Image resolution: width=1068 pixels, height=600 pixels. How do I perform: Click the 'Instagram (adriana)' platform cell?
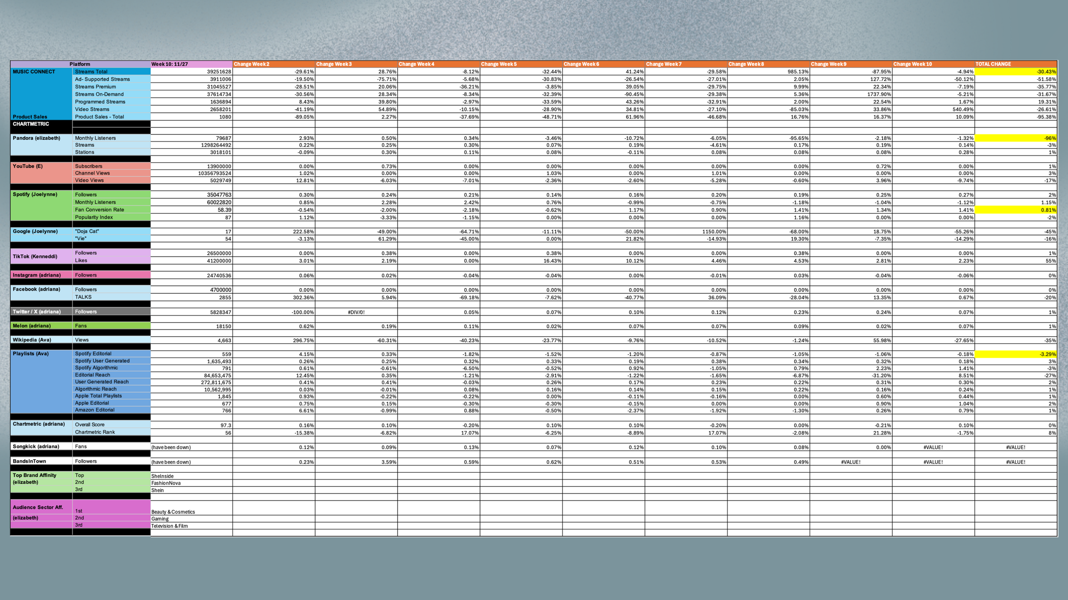pos(41,275)
